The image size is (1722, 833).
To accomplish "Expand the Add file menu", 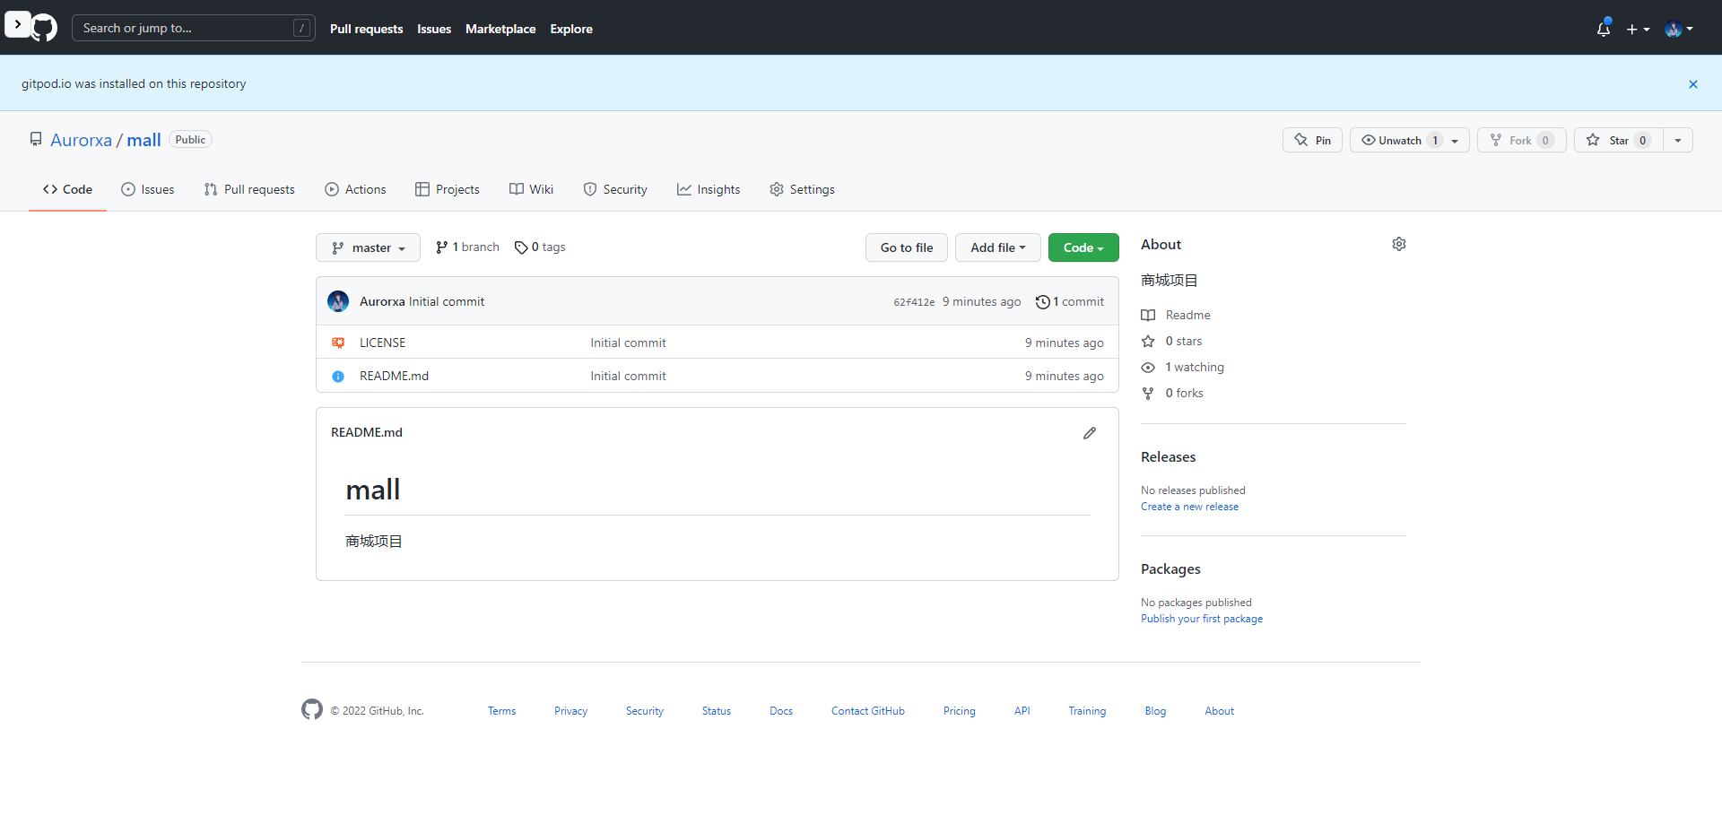I will click(x=997, y=247).
